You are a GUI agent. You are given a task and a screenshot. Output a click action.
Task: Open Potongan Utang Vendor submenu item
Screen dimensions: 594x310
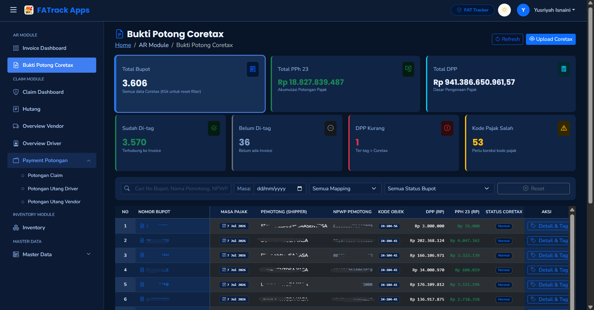click(x=54, y=202)
